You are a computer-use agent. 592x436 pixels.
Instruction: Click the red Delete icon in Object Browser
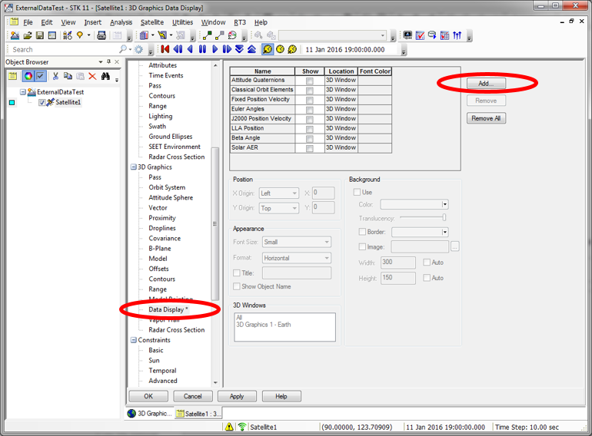[x=92, y=76]
